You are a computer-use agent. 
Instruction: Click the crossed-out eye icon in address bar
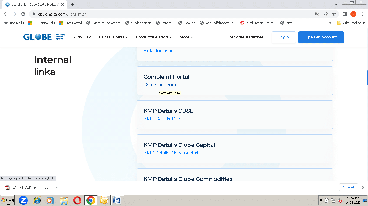[317, 14]
